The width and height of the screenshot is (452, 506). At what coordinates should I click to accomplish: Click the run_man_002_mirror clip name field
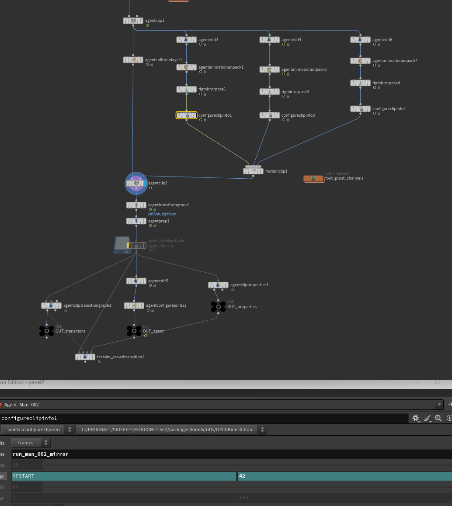[x=232, y=454]
